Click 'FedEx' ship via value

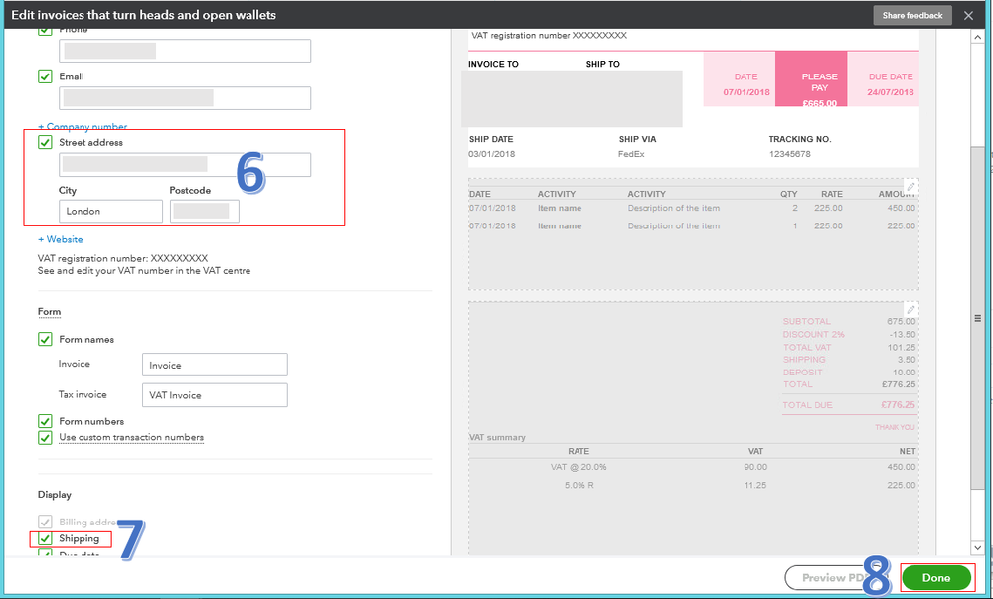pos(631,154)
